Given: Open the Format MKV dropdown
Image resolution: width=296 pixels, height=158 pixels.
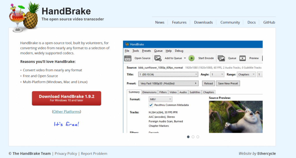Looking at the screenshot, I should coord(160,99).
